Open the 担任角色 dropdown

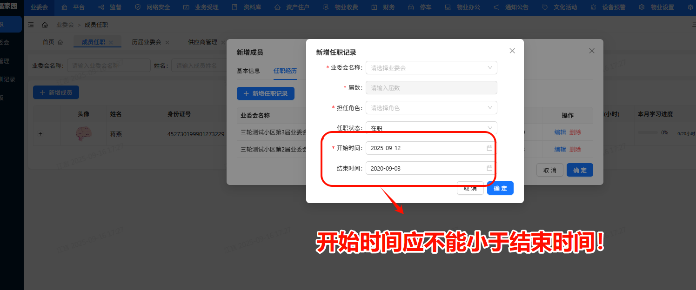point(431,107)
